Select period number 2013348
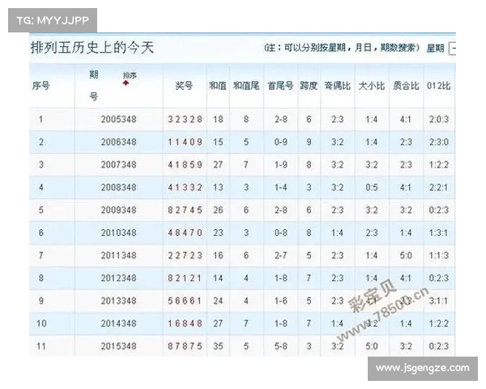The height and width of the screenshot is (389, 486). point(118,301)
